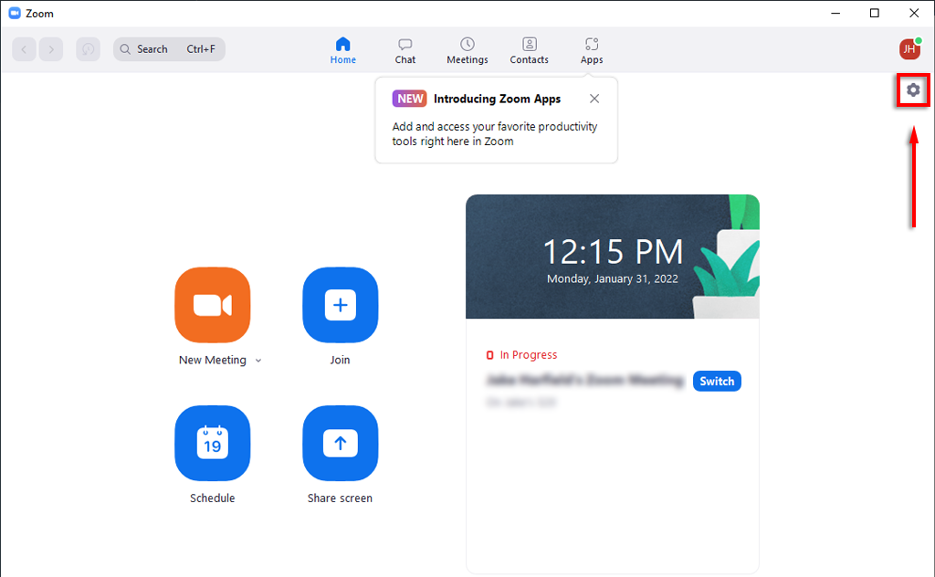Expand the New Meeting dropdown arrow
This screenshot has height=577, width=935.
(258, 361)
